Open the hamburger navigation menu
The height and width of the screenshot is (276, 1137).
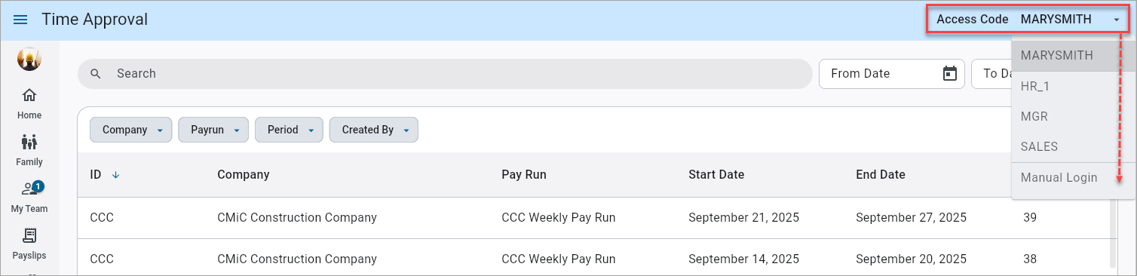[x=20, y=20]
